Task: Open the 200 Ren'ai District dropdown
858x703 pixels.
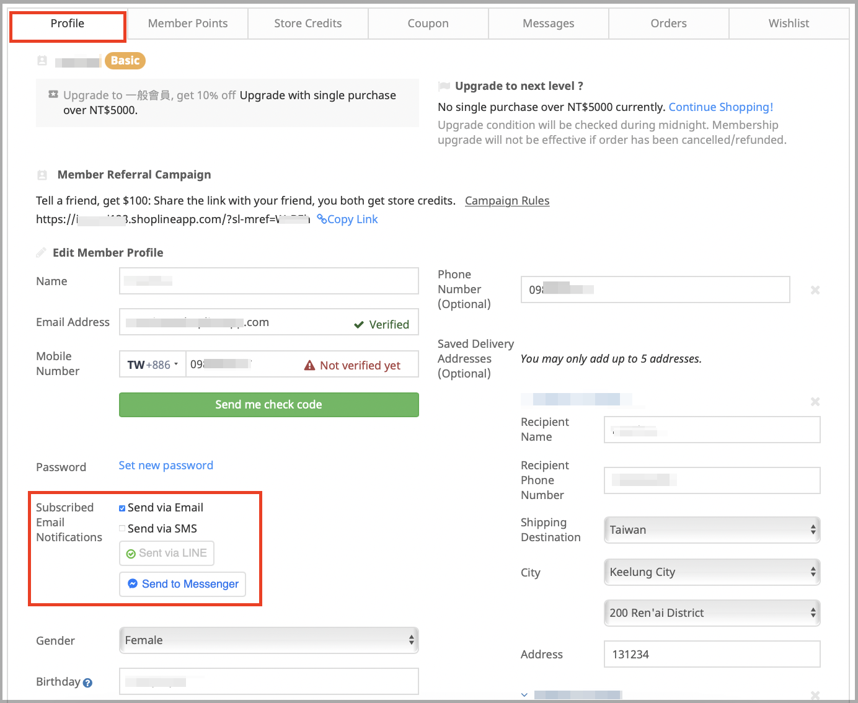Action: (x=712, y=613)
